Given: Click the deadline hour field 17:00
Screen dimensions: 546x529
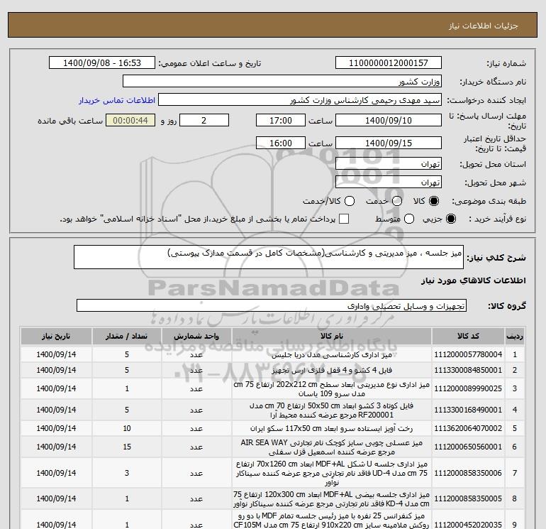Looking at the screenshot, I should click(281, 120).
